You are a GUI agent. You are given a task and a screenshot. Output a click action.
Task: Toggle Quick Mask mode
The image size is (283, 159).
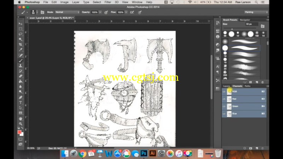pos(21,139)
